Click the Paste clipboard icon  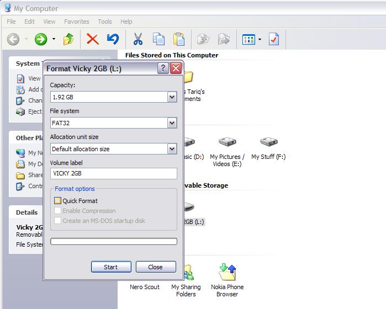[178, 39]
